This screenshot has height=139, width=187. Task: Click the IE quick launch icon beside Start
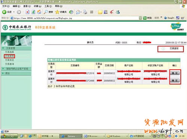tap(30, 136)
